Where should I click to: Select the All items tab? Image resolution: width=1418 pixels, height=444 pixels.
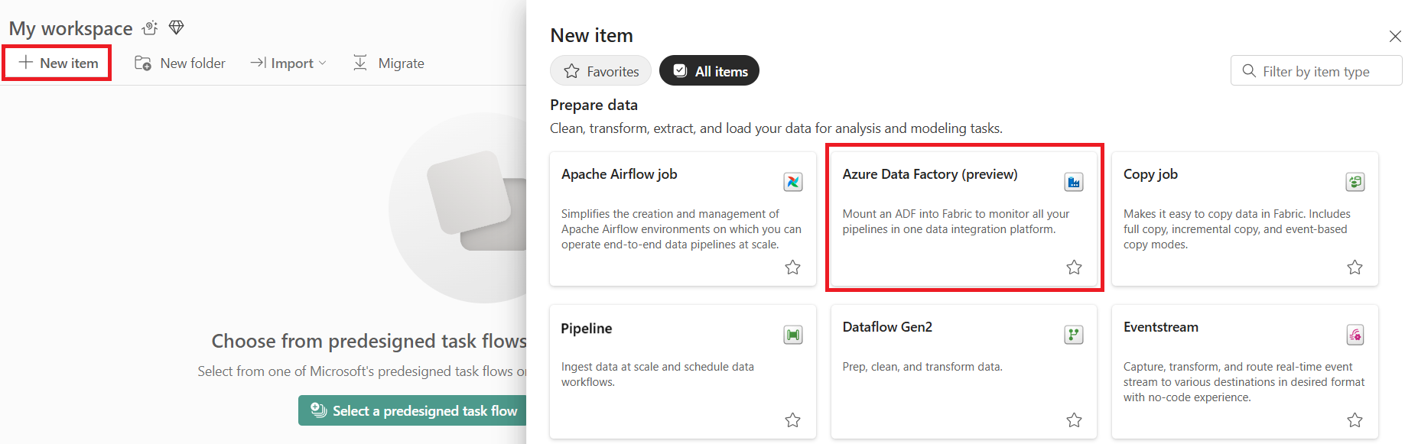pyautogui.click(x=709, y=71)
